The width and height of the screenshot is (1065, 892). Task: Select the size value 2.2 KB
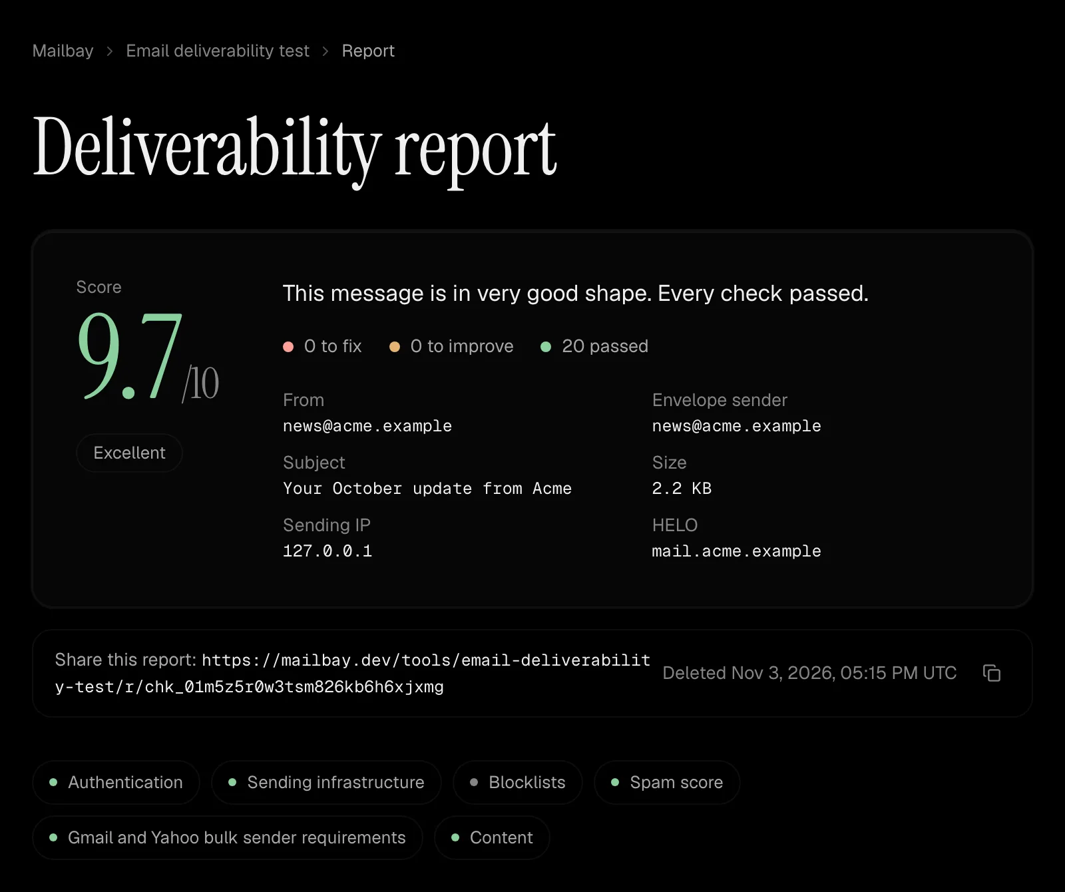click(x=682, y=489)
